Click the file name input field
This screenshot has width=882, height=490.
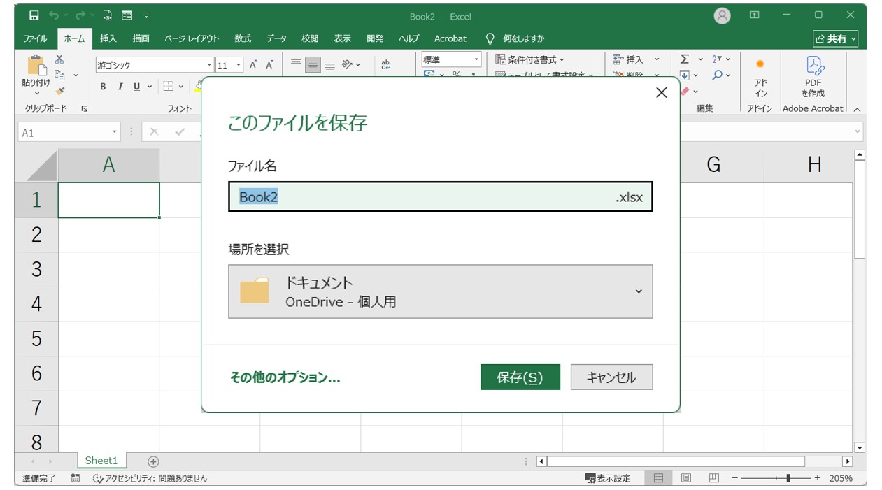point(440,196)
